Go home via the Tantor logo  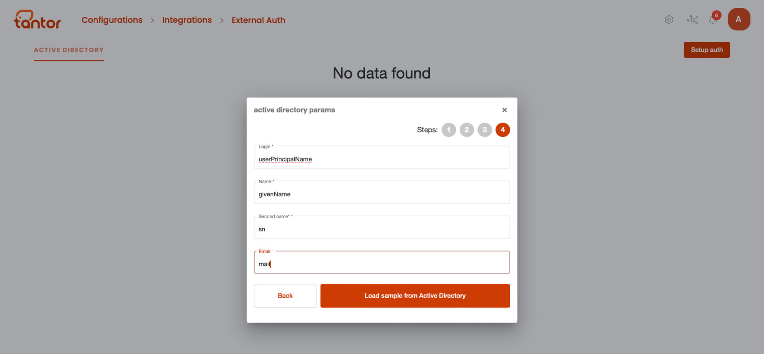(37, 20)
